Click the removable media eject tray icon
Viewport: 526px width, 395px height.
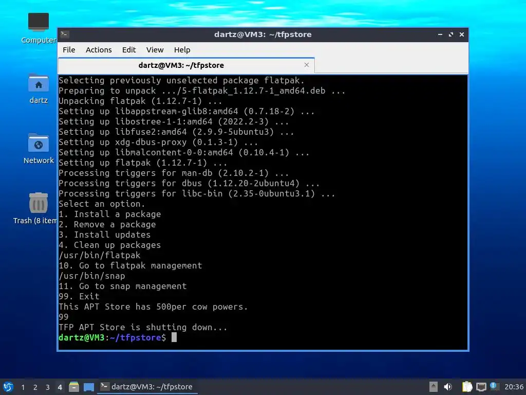(x=434, y=387)
